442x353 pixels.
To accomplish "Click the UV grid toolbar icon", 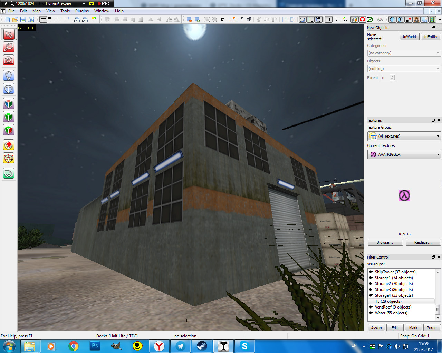I will pyautogui.click(x=94, y=20).
